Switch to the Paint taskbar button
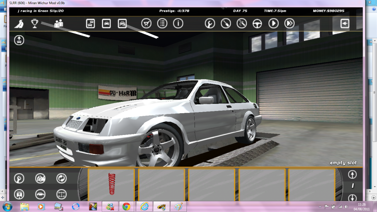Screen dimensions: 377x212 coord(178,207)
